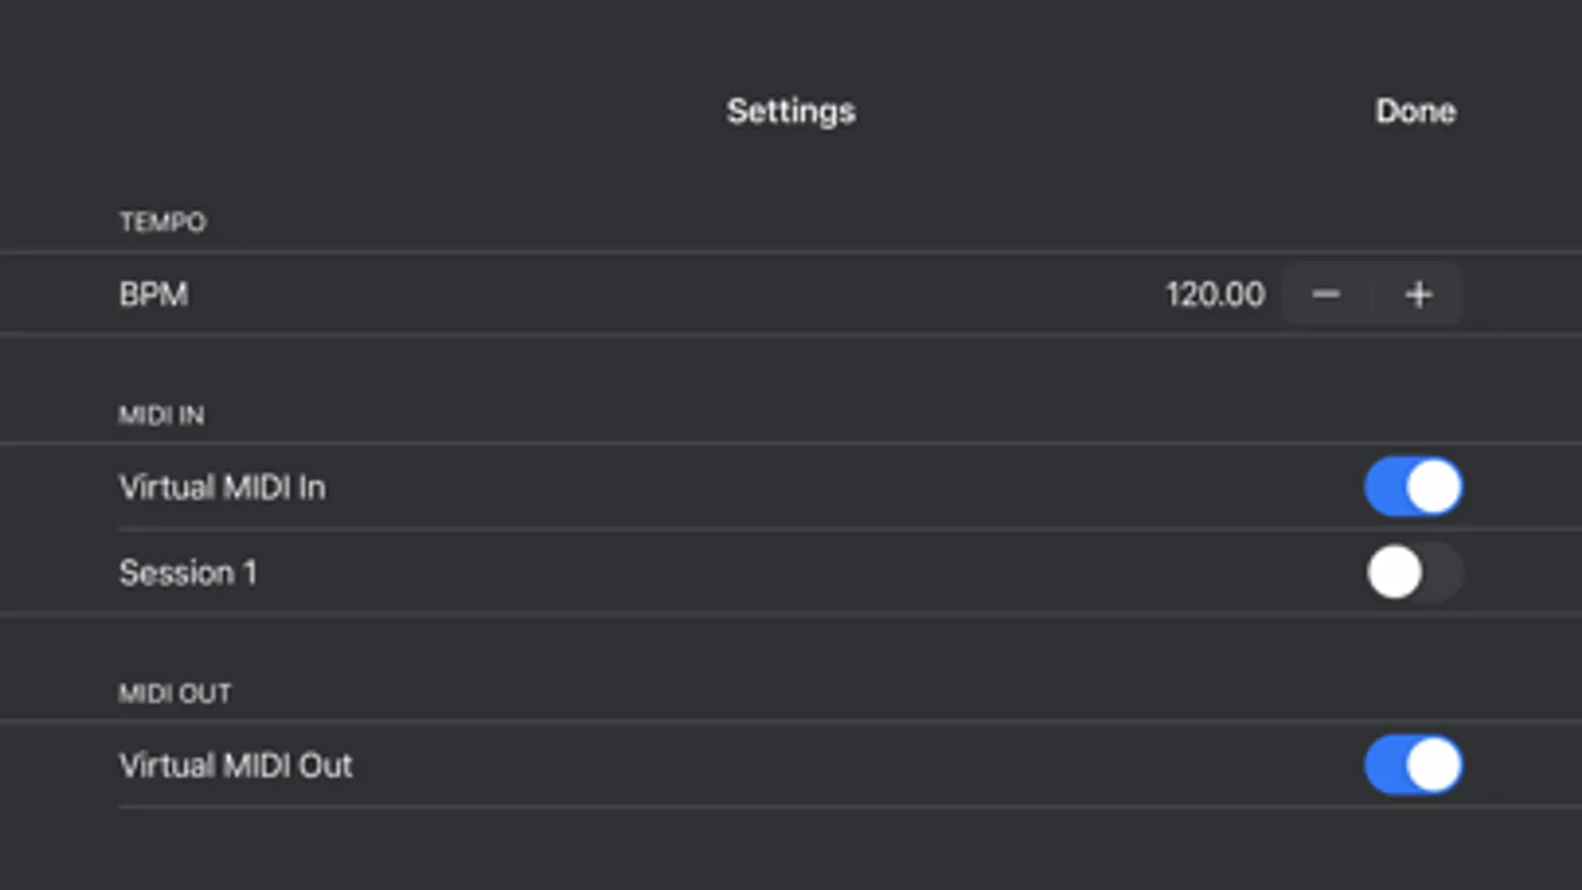The width and height of the screenshot is (1582, 890).
Task: Disable the Virtual MIDI In switch
Action: 1413,487
